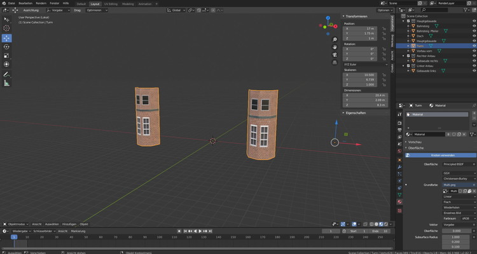Choose the Measure tool
This screenshot has width=477, height=254.
[7, 83]
